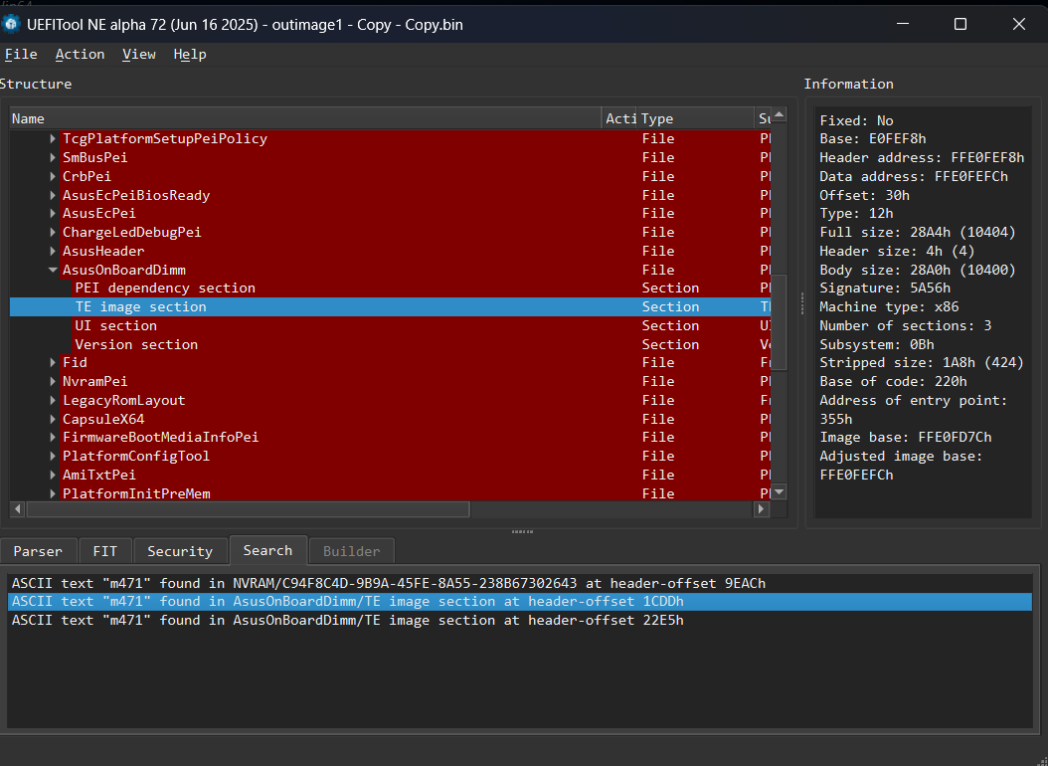Maximize the UEFITool window
The width and height of the screenshot is (1048, 766).
pos(961,25)
